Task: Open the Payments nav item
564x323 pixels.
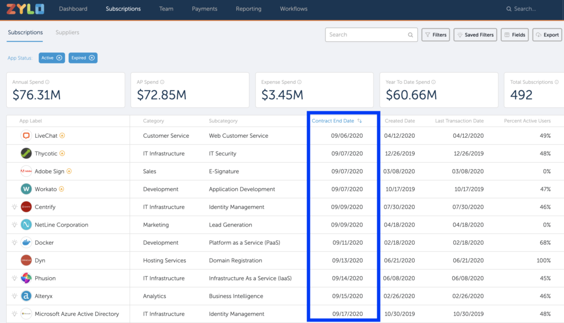Action: click(x=204, y=9)
